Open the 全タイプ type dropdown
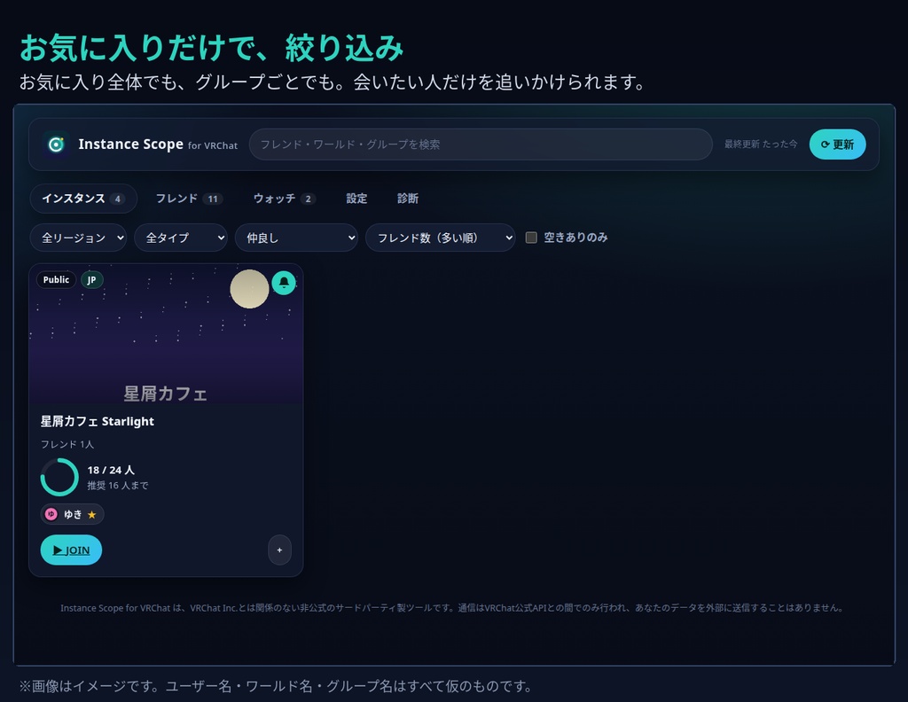 click(181, 238)
